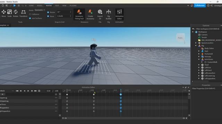Expand the SpawnLocation node

[196, 43]
